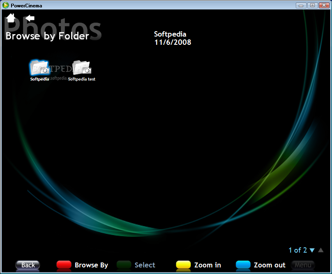
Task: Click the Back button
Action: pos(28,265)
